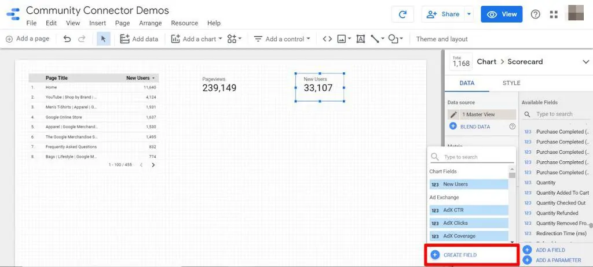Select the Pageviews scorecard
This screenshot has width=593, height=267.
click(219, 84)
